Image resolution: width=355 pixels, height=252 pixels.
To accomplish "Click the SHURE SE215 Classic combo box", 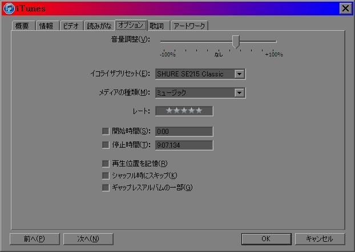I will pyautogui.click(x=200, y=74).
